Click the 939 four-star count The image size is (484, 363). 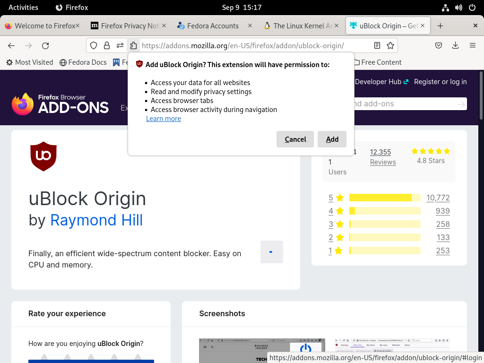(x=442, y=211)
